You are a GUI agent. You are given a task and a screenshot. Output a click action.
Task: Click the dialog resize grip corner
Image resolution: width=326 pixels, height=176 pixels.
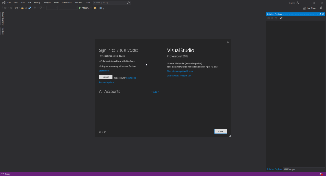point(230,136)
